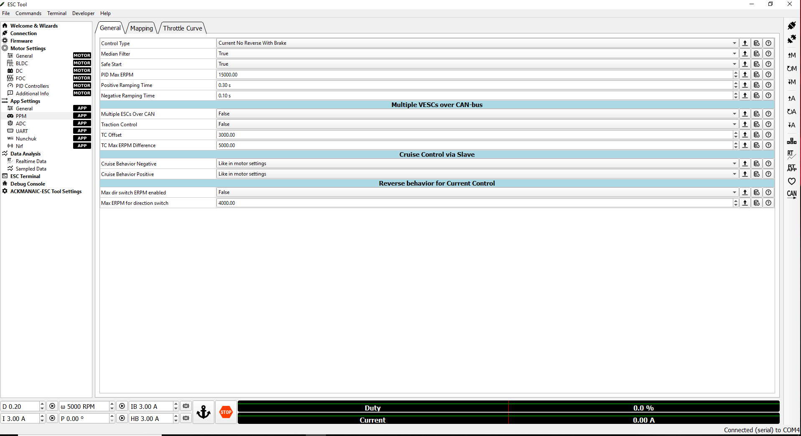Viewport: 801px width, 436px height.
Task: Open the Terminal menu
Action: click(x=57, y=13)
